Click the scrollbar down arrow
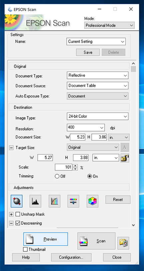The image size is (144, 271). tap(133, 225)
